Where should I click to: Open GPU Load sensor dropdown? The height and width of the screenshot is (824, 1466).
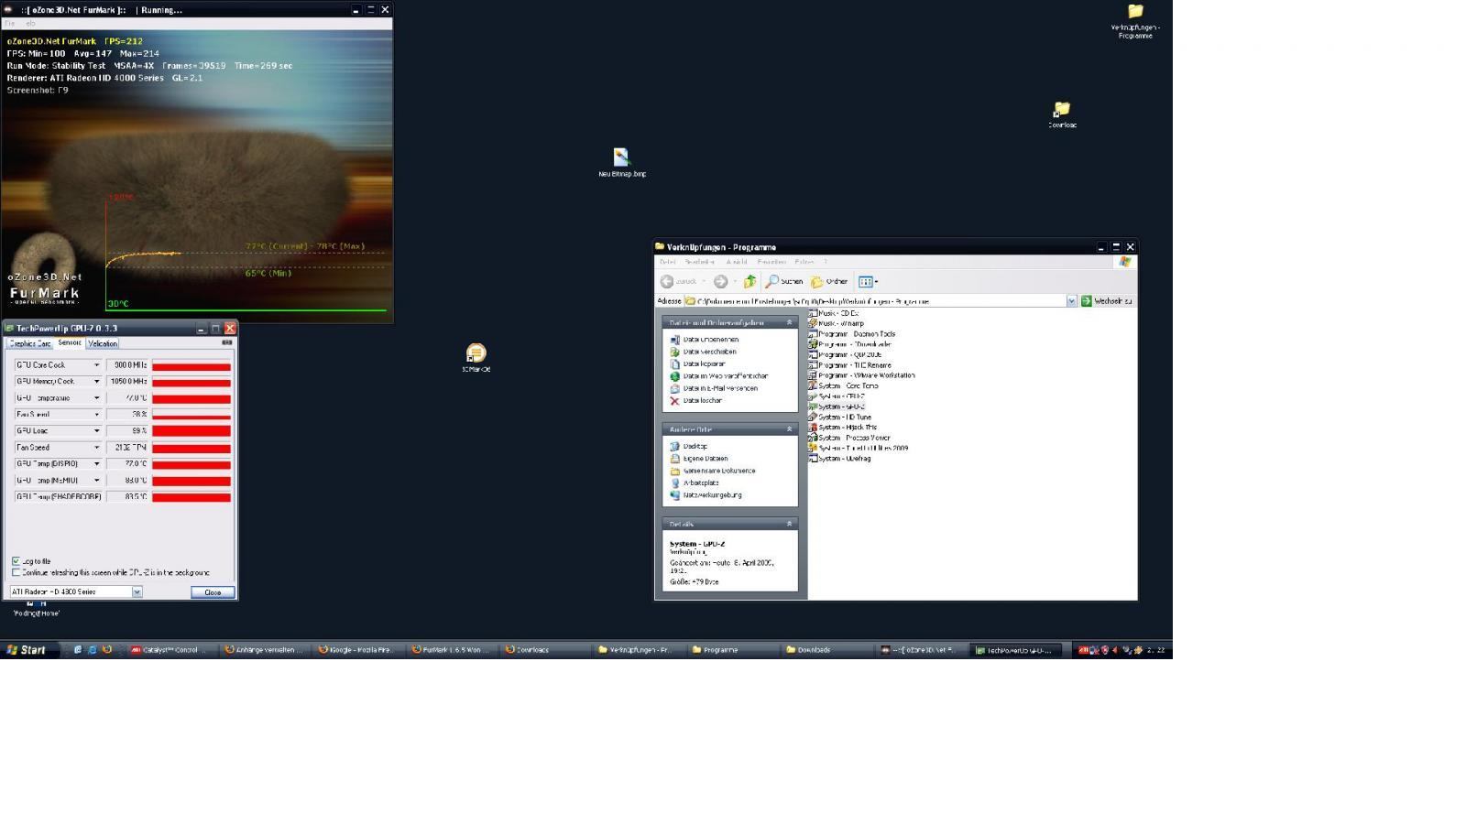(x=96, y=431)
